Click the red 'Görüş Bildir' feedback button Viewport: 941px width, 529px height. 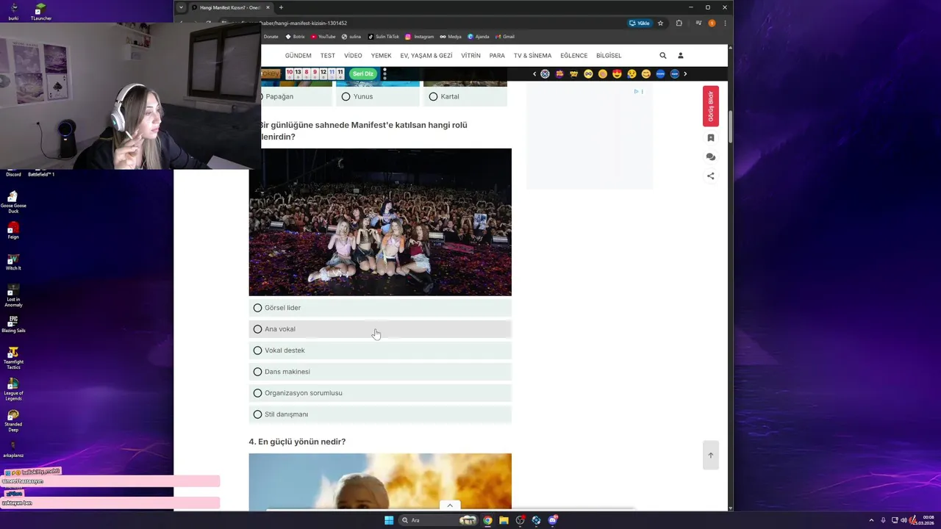coord(711,107)
